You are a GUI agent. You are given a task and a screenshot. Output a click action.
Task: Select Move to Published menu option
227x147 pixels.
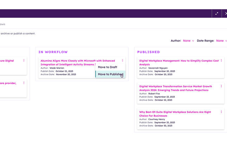pos(110,74)
